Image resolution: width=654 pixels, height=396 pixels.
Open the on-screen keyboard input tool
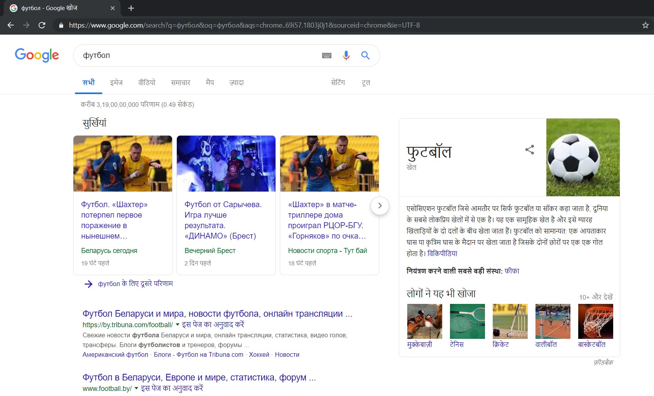coord(327,56)
